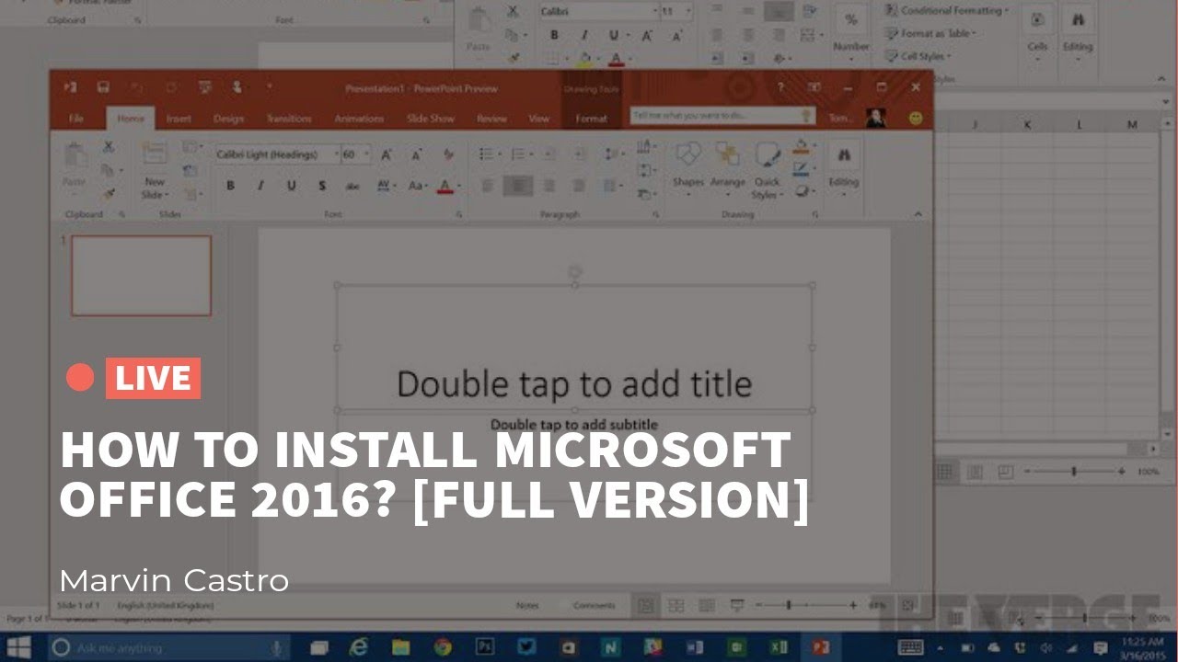Click Conditional Formatting in Excel window
This screenshot has height=662, width=1178.
pos(946,10)
